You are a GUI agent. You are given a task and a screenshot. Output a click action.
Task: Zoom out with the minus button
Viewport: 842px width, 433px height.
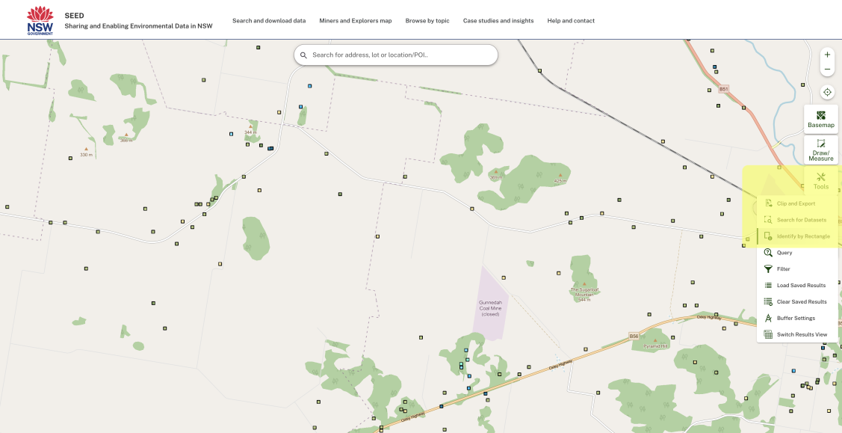pyautogui.click(x=827, y=70)
